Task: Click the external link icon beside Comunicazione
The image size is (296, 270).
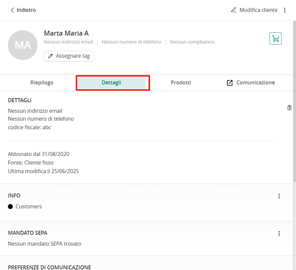Action: 230,83
